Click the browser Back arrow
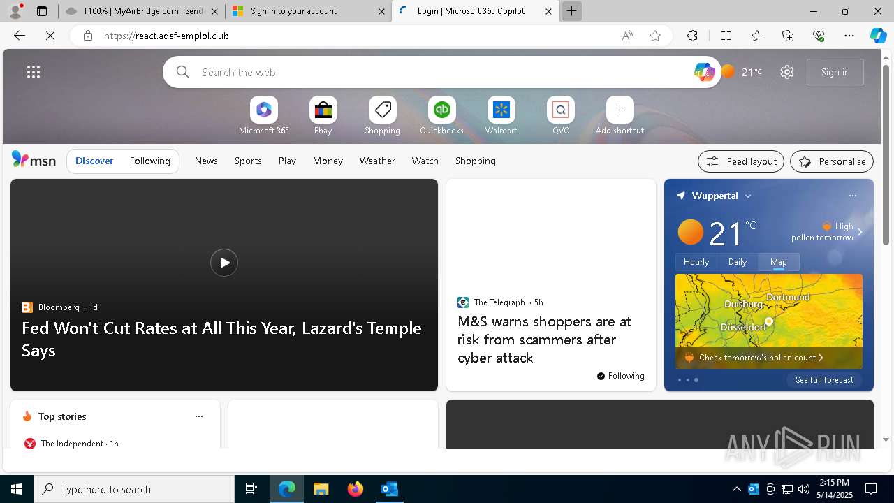894x503 pixels. click(x=20, y=36)
